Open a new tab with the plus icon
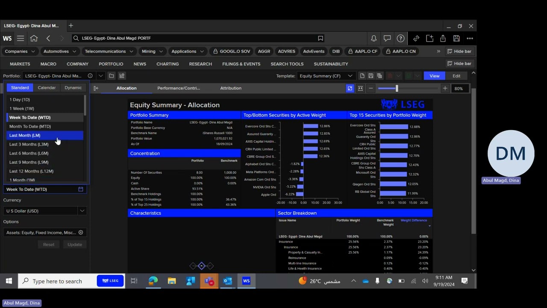This screenshot has height=308, width=547. point(71,26)
